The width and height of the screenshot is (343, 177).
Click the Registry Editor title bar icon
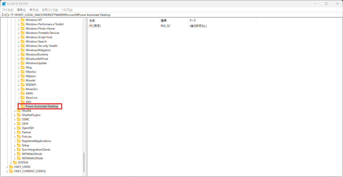coord(4,4)
